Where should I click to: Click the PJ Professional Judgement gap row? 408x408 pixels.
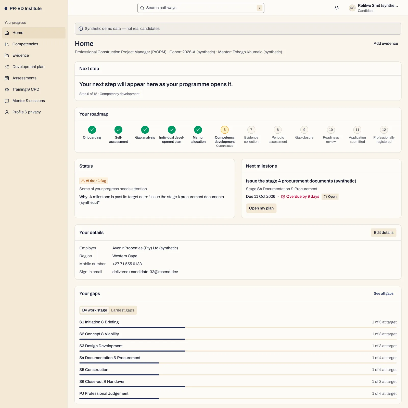click(x=238, y=395)
